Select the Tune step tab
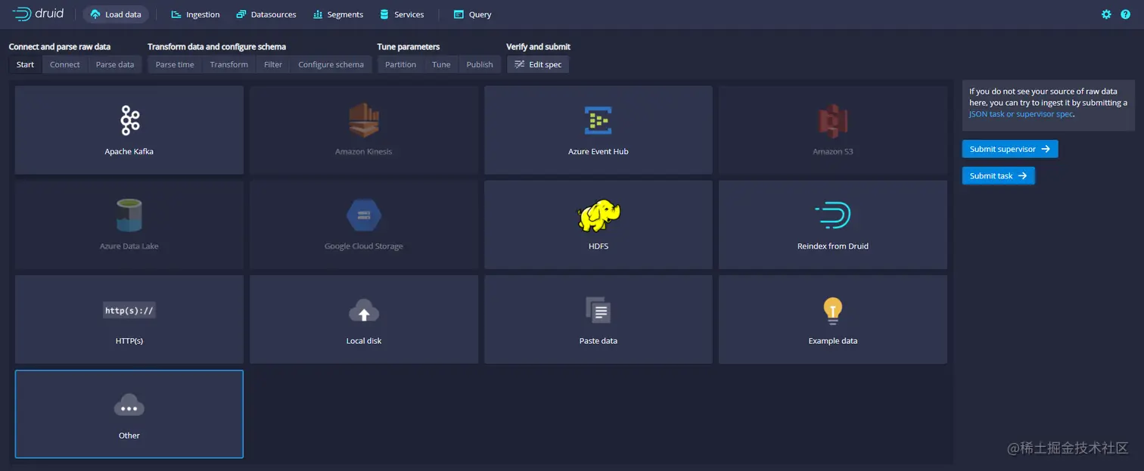Screen dimensions: 1144x471 coord(441,64)
